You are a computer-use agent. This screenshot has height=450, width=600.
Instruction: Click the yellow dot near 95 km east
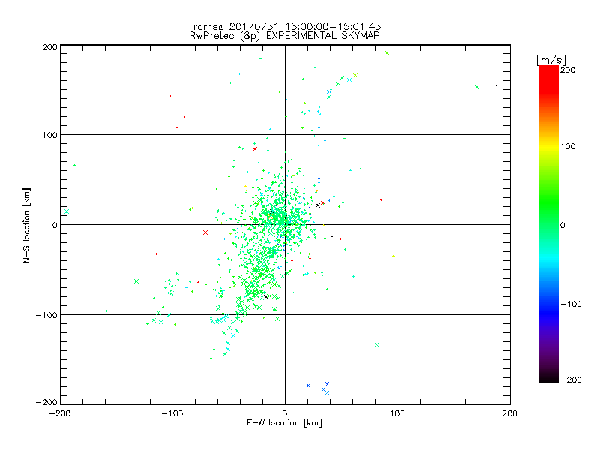(x=393, y=256)
